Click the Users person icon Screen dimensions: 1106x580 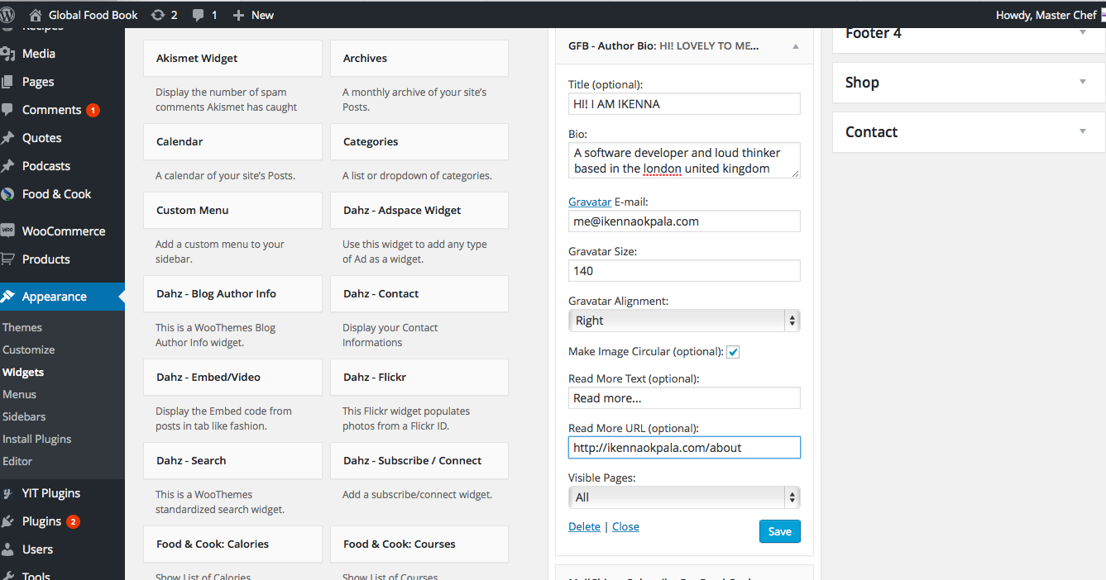pyautogui.click(x=7, y=549)
